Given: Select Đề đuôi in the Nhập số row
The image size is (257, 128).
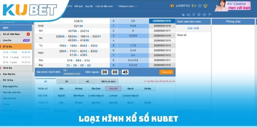Looking at the screenshot, I should [x=79, y=89].
